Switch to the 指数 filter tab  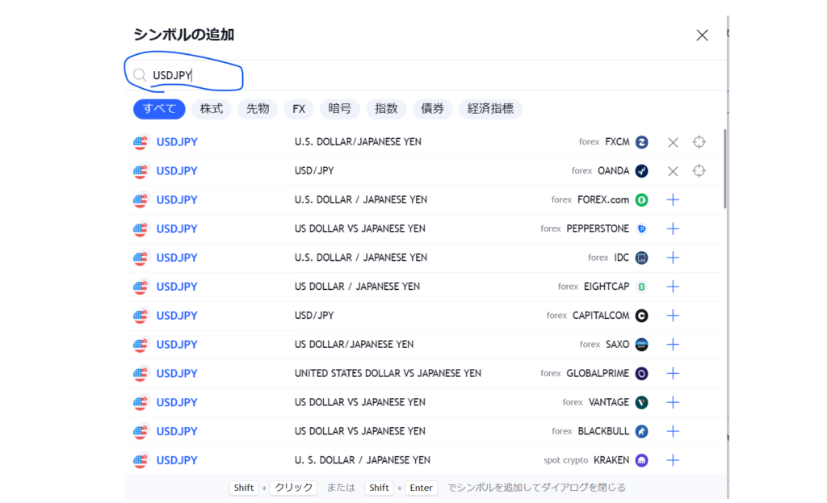click(x=386, y=109)
